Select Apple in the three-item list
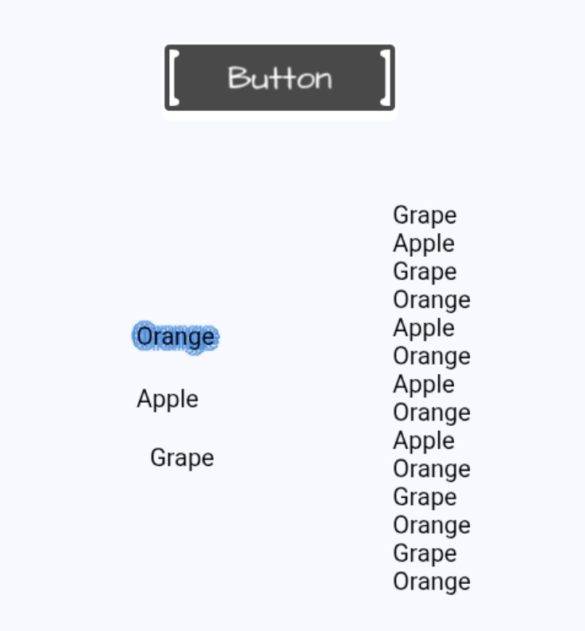The width and height of the screenshot is (585, 631). tap(168, 399)
